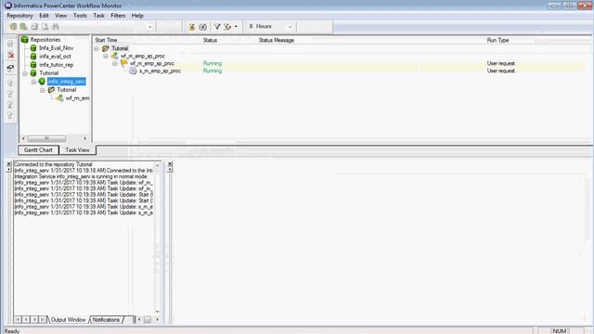
Task: Click the glasses toolbar icon next to bug
Action: [x=202, y=27]
